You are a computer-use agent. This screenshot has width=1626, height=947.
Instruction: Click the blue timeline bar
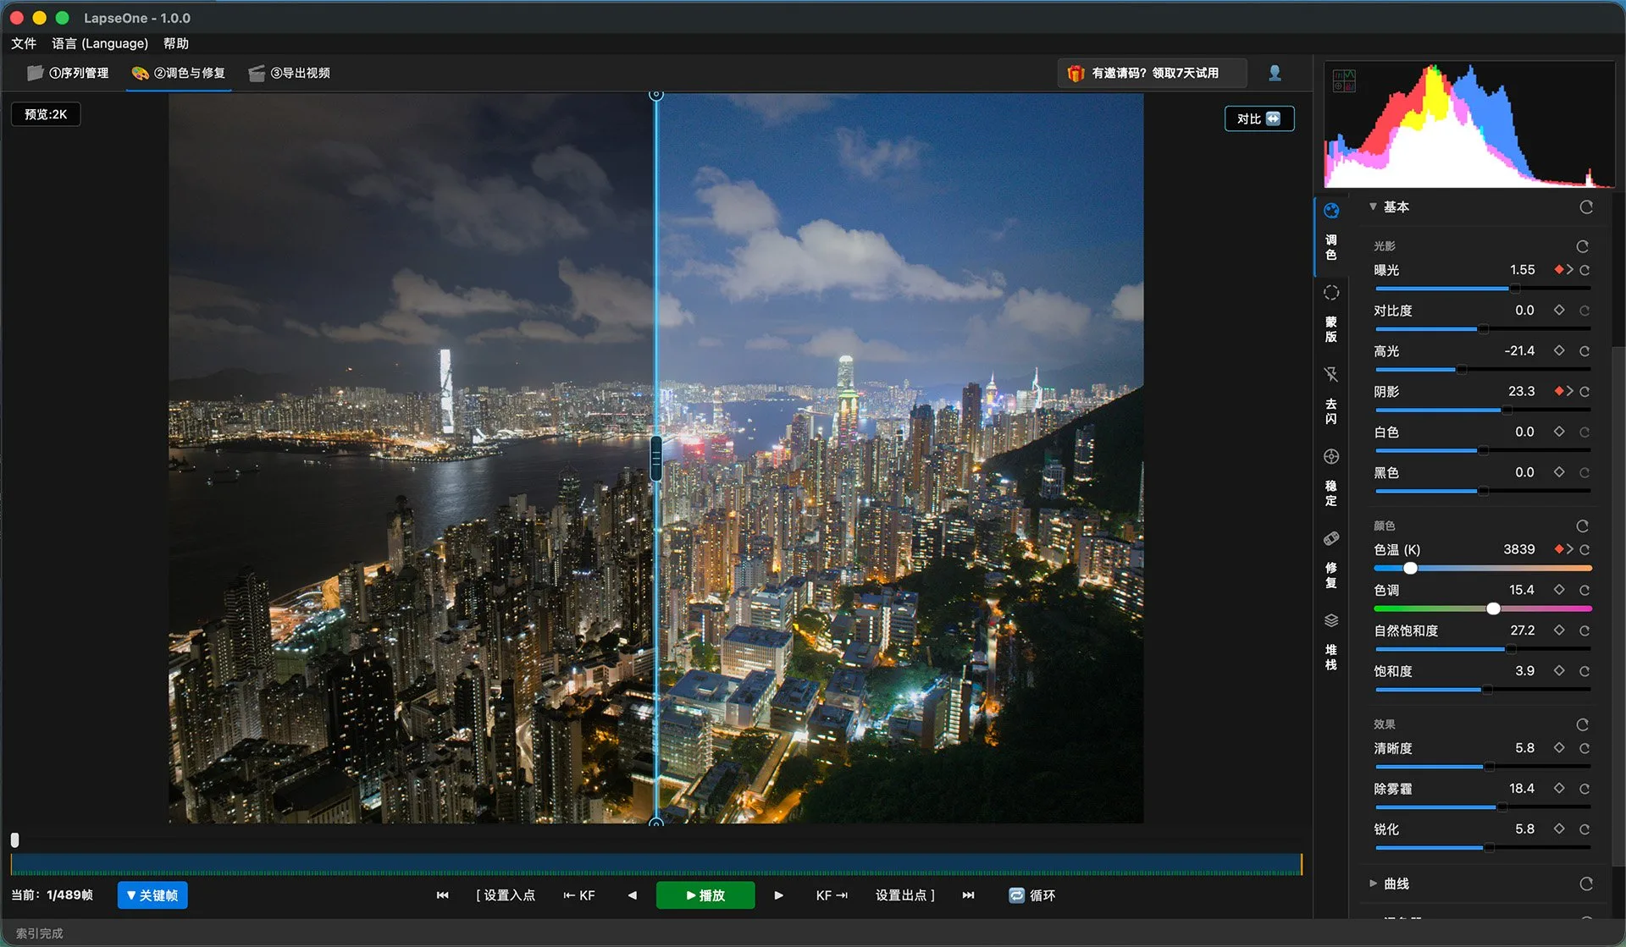click(656, 864)
